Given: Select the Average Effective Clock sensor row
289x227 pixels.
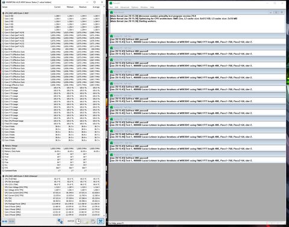Looking at the screenshot, I should (x=51, y=85).
